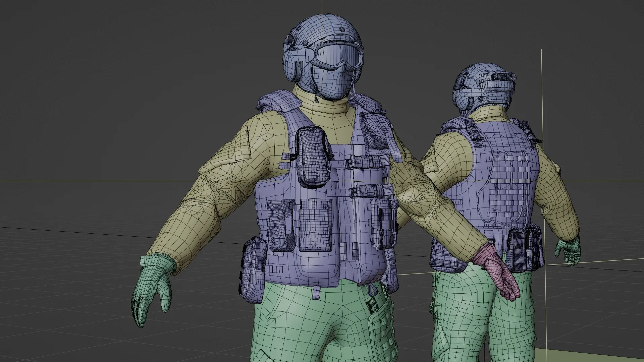The image size is (644, 362).
Task: Select the front soldier's green glove at lower left
Action: coord(152,290)
